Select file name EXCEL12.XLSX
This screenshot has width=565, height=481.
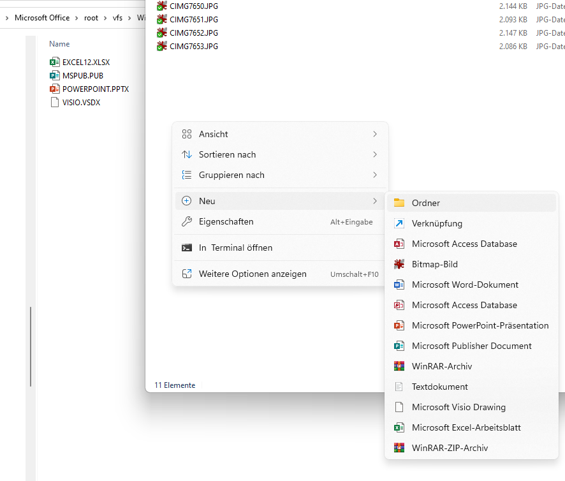pos(86,62)
